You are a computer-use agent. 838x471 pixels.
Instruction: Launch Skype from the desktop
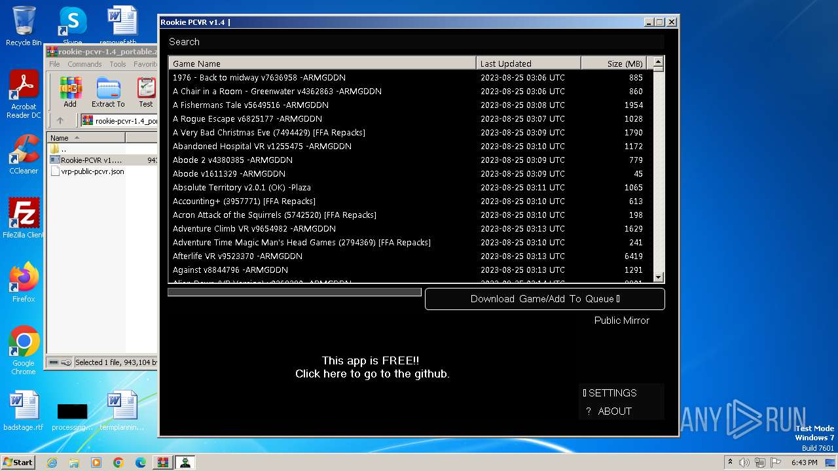(72, 26)
